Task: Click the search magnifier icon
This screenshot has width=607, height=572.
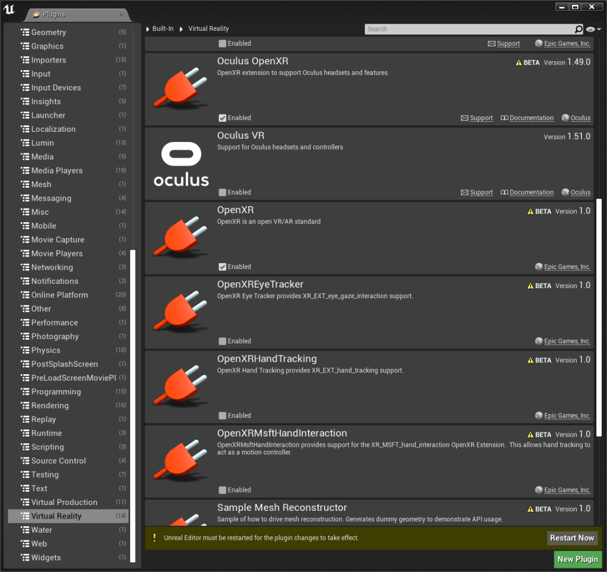Action: (x=579, y=29)
